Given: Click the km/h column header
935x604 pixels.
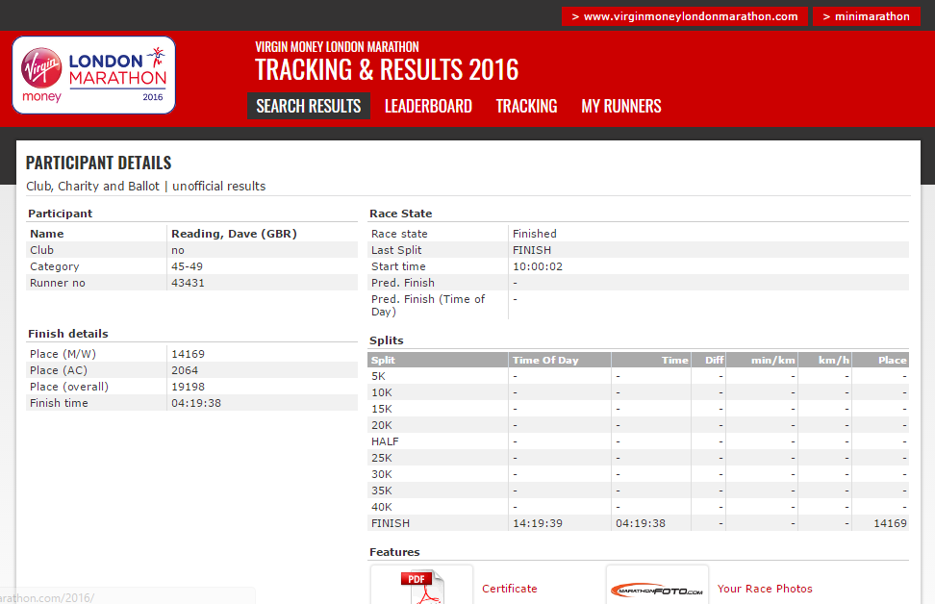Looking at the screenshot, I should pyautogui.click(x=834, y=360).
